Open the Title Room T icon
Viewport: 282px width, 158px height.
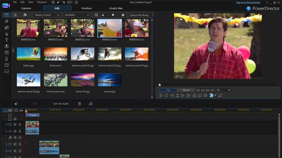coord(7,40)
